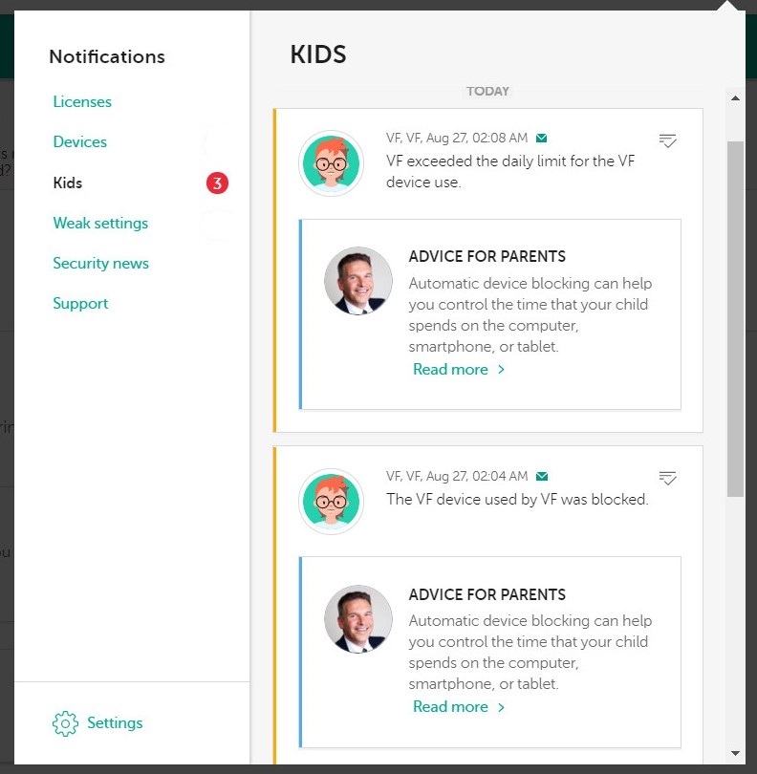Read more in second Advice for Parents card

450,707
